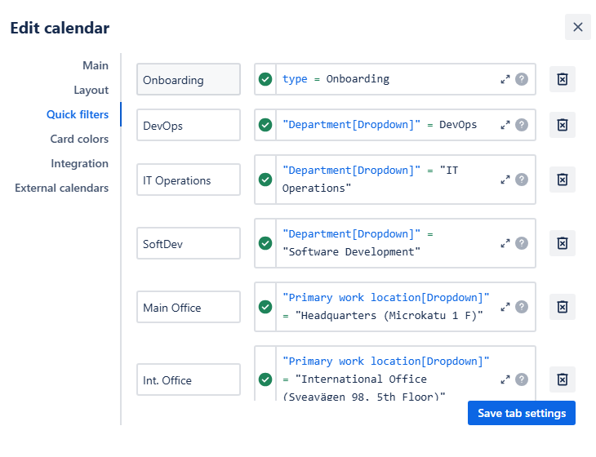Go to the Layout tab
This screenshot has width=596, height=457.
tap(91, 90)
